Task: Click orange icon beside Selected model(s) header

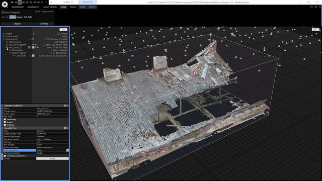Action: pos(21,106)
